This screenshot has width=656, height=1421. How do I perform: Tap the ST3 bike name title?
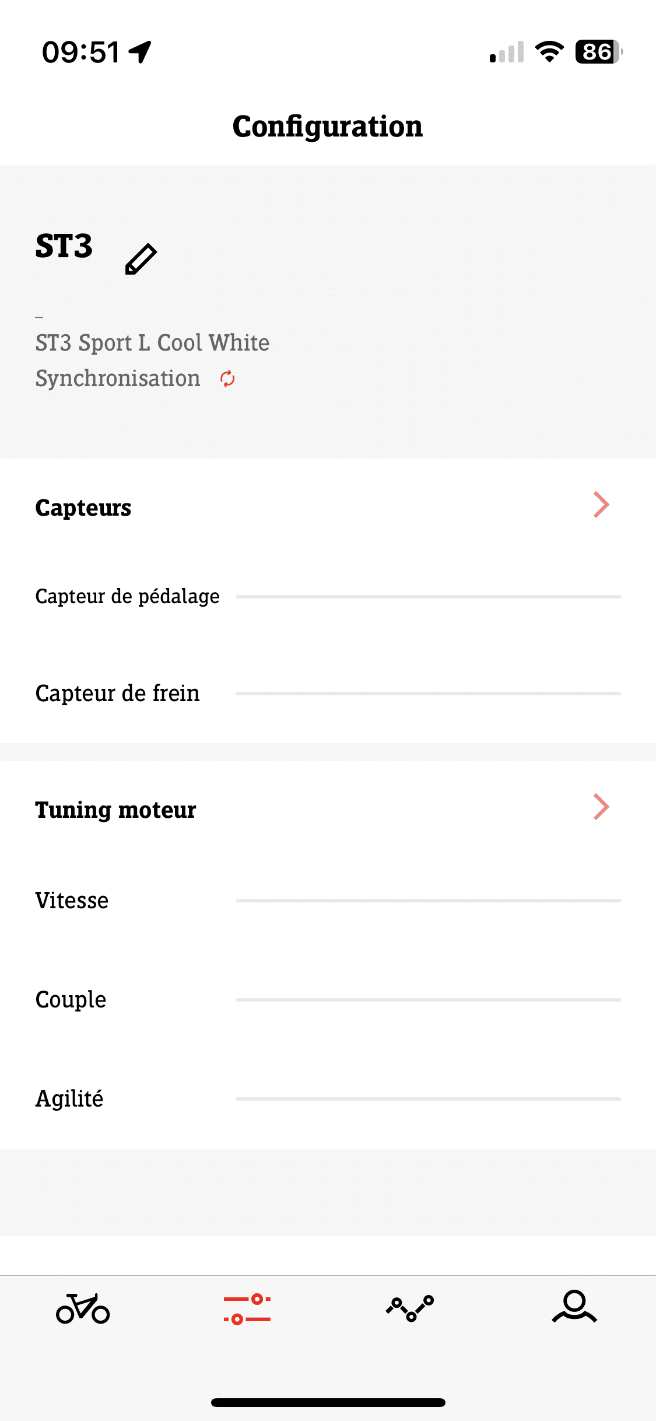(64, 246)
